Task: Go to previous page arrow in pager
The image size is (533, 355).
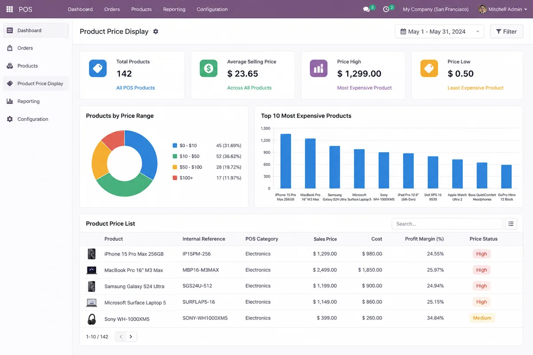Action: pyautogui.click(x=120, y=337)
